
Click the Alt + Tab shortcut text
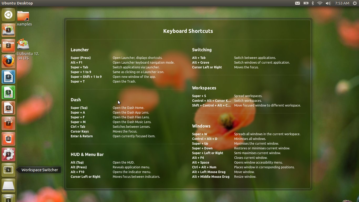click(199, 58)
